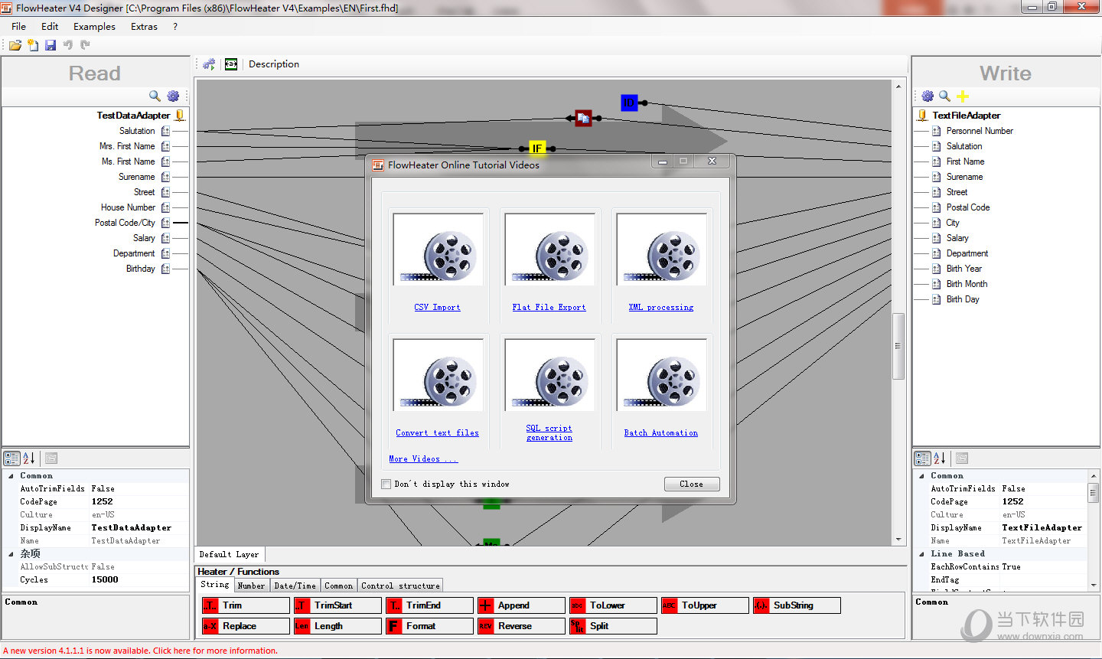Redo the last undone action
The image size is (1102, 659).
(85, 45)
